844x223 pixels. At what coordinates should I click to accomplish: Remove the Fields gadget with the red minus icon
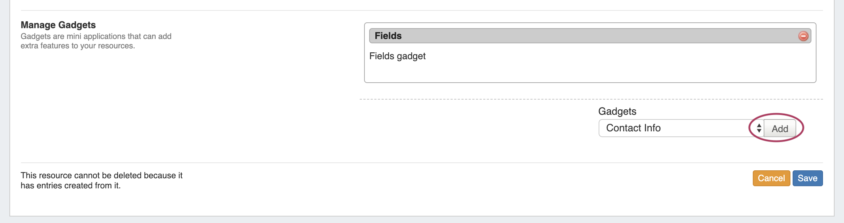803,36
